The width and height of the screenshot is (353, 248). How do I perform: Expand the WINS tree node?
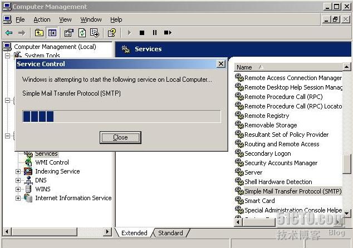tap(18, 189)
